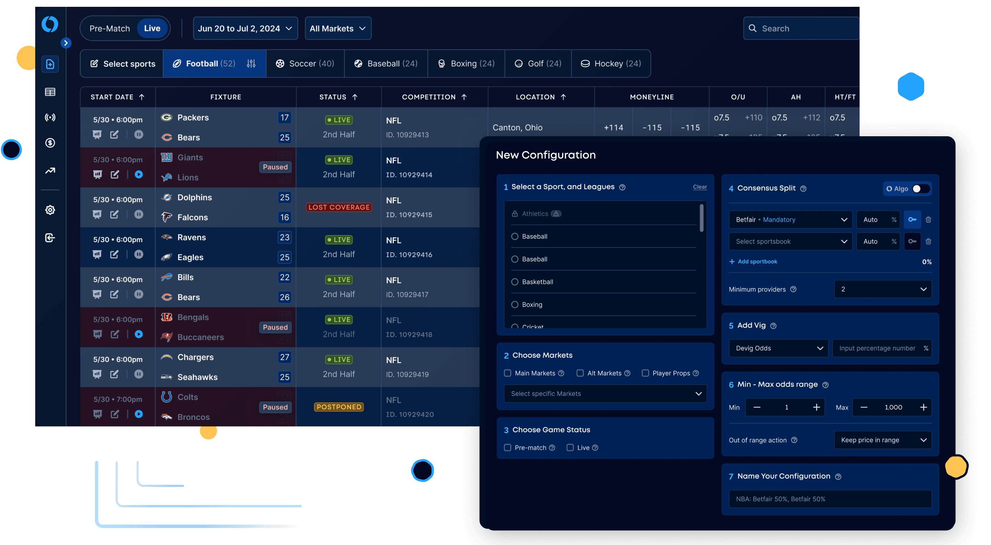The width and height of the screenshot is (991, 545).
Task: Increase the Min odds value
Action: [816, 407]
